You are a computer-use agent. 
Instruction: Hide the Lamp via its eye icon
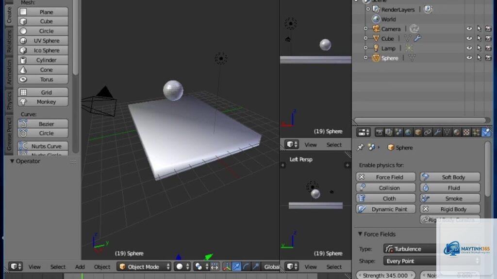[469, 48]
